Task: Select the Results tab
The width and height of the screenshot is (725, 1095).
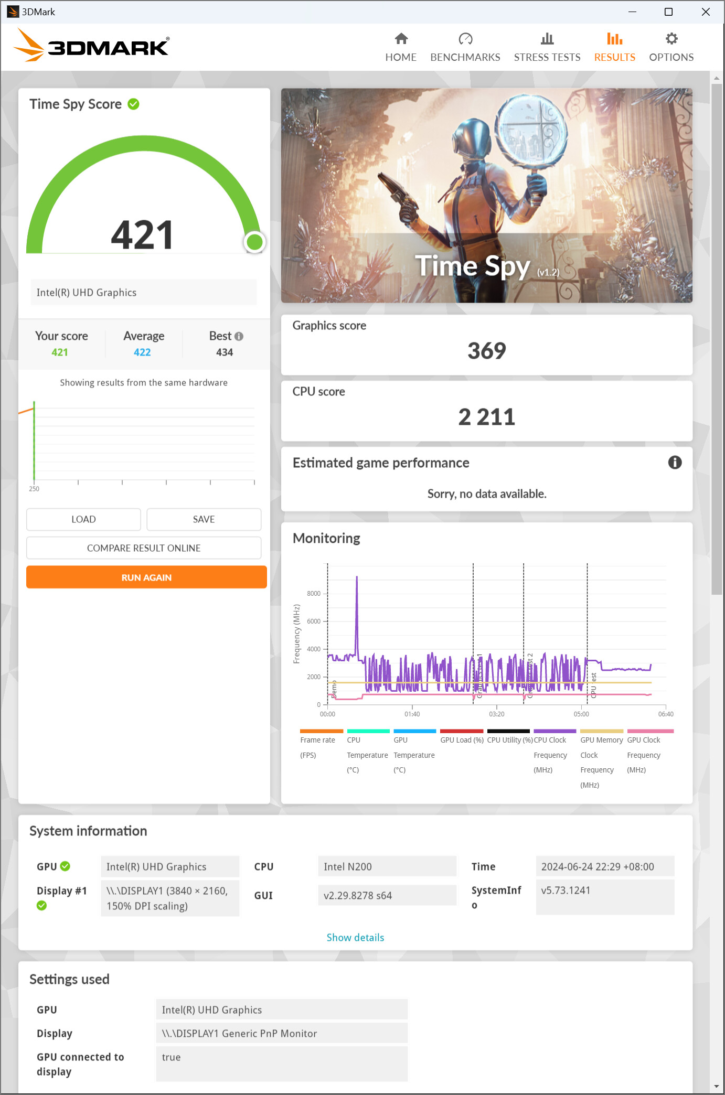Action: pos(614,47)
